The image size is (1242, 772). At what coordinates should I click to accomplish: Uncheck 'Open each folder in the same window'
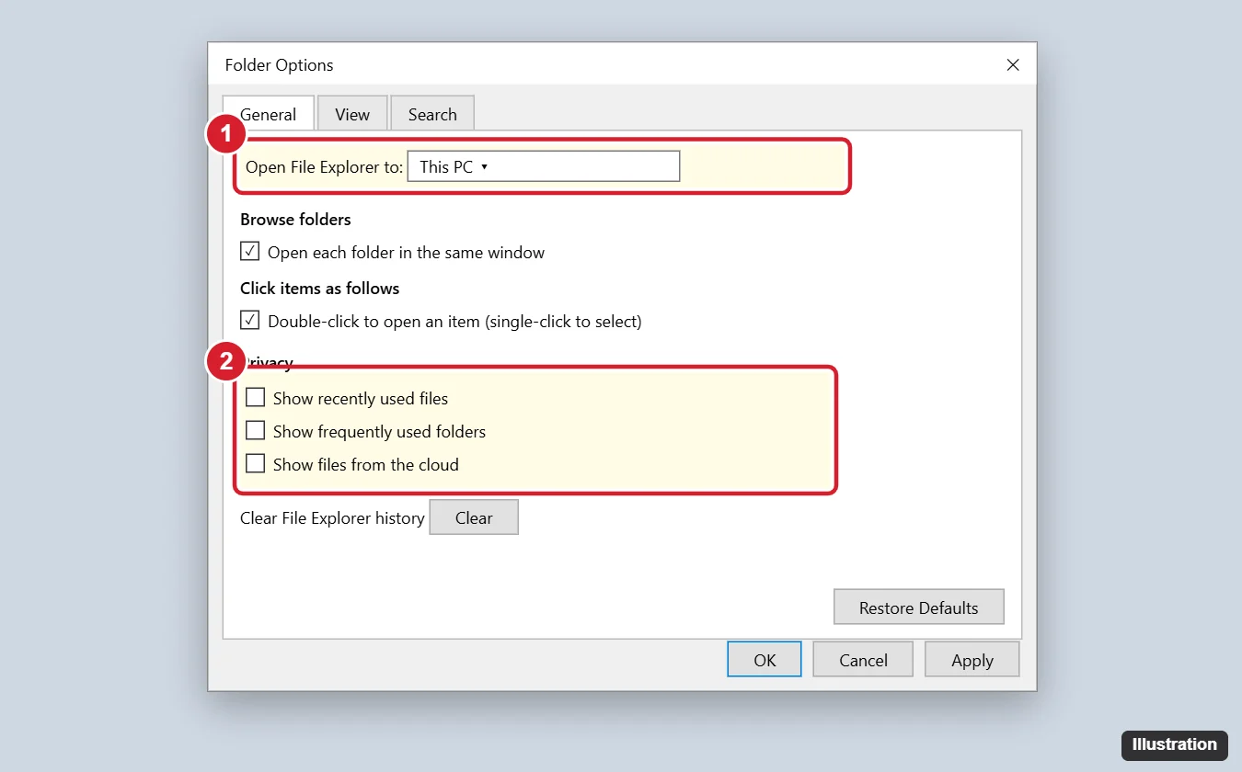click(x=250, y=251)
